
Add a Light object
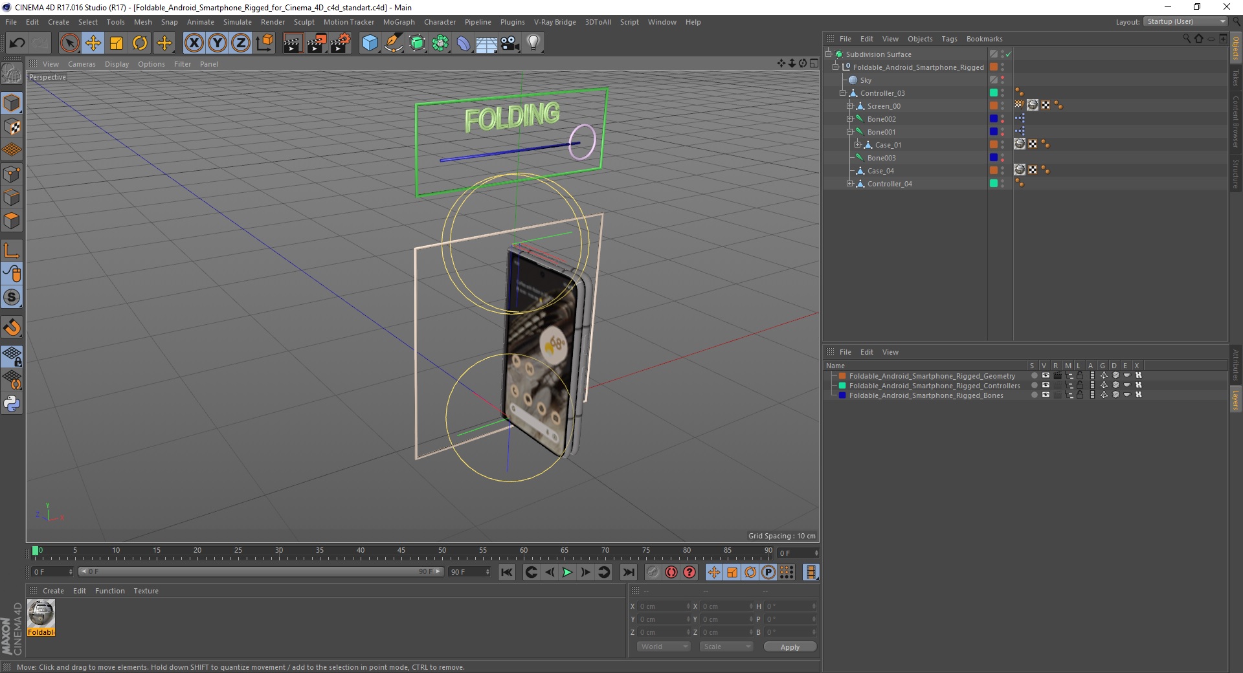pyautogui.click(x=533, y=43)
